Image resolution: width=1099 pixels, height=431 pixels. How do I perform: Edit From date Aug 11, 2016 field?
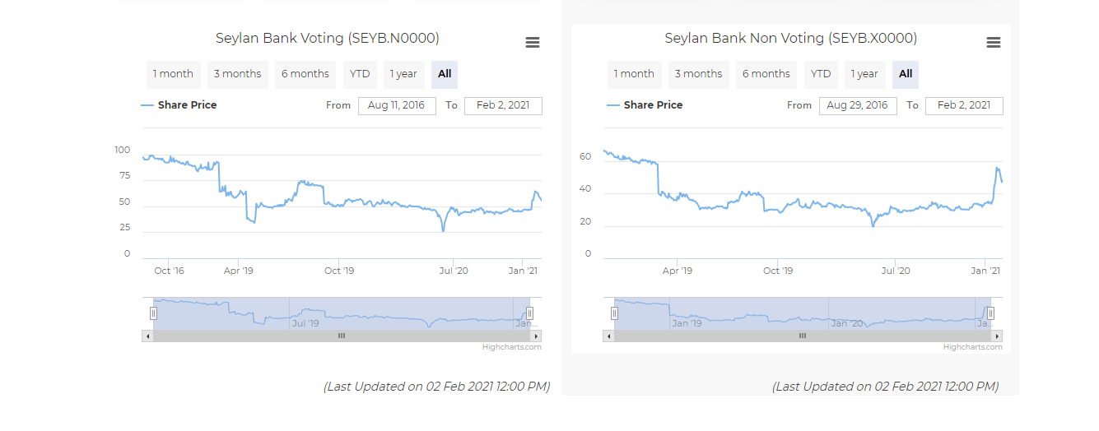tap(397, 105)
